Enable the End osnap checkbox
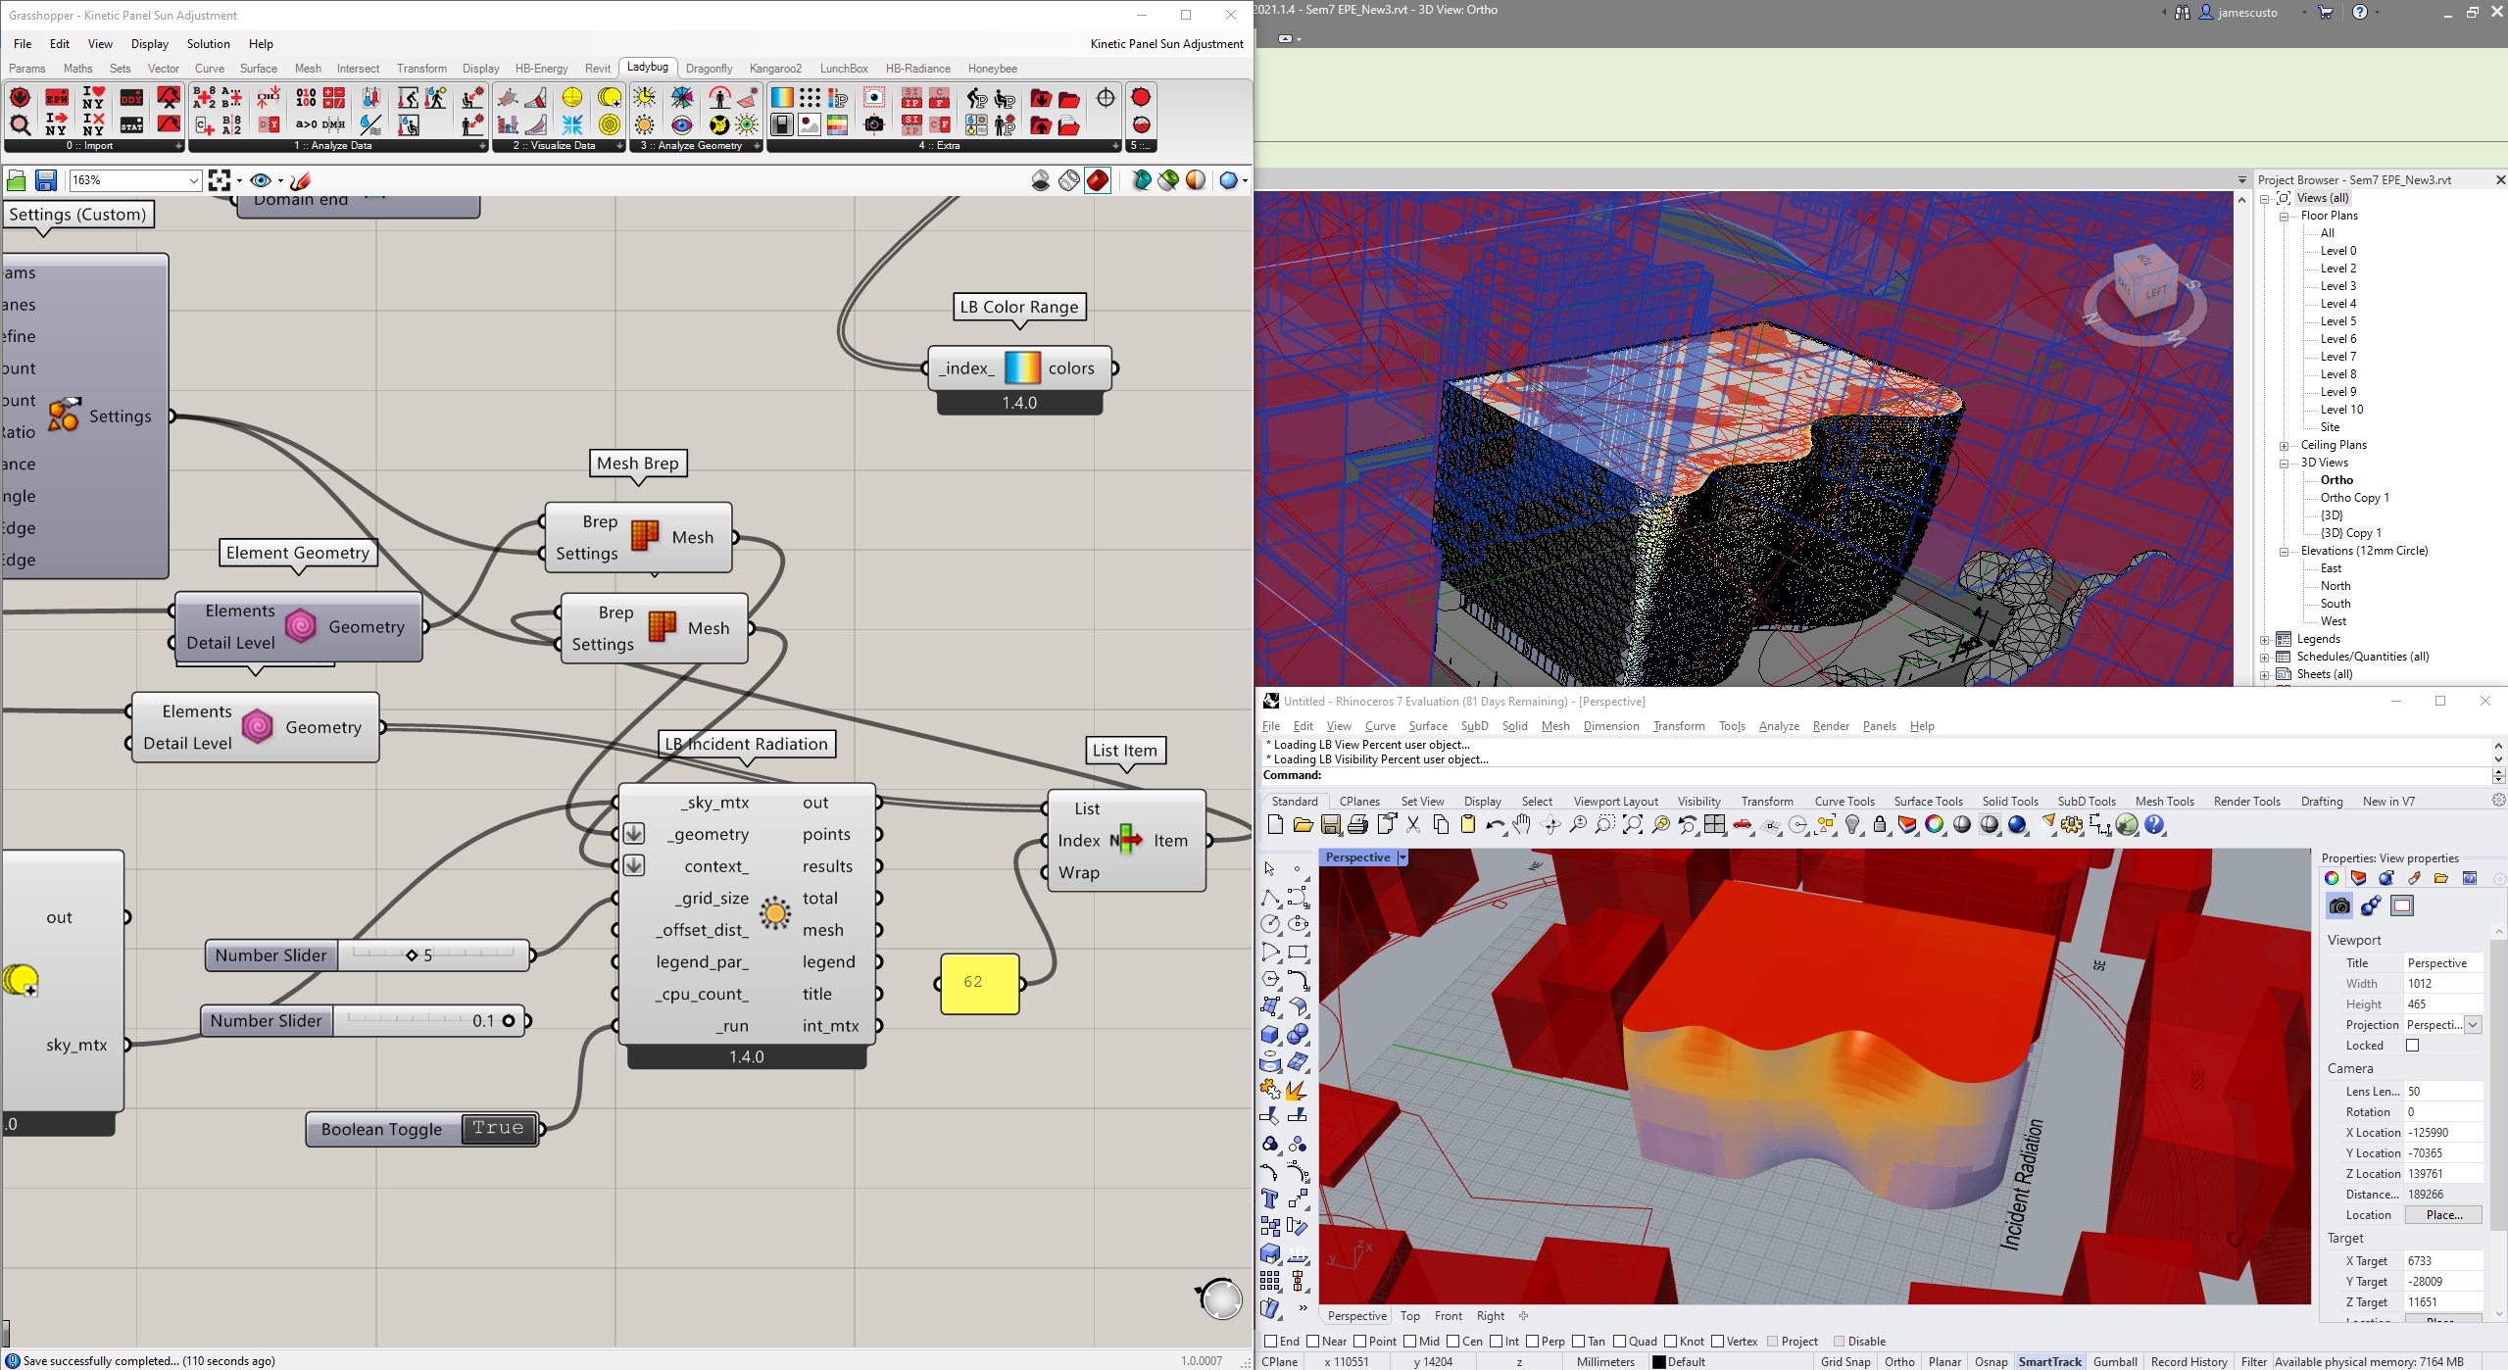 1271,1342
